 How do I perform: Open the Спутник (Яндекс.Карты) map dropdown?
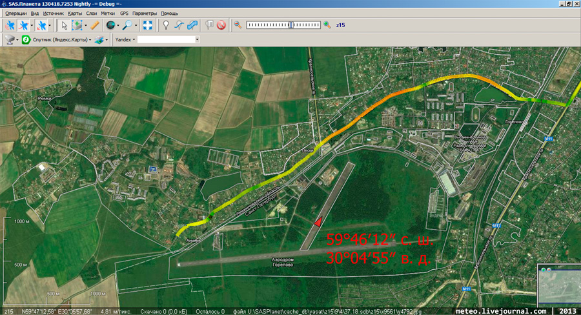[61, 39]
